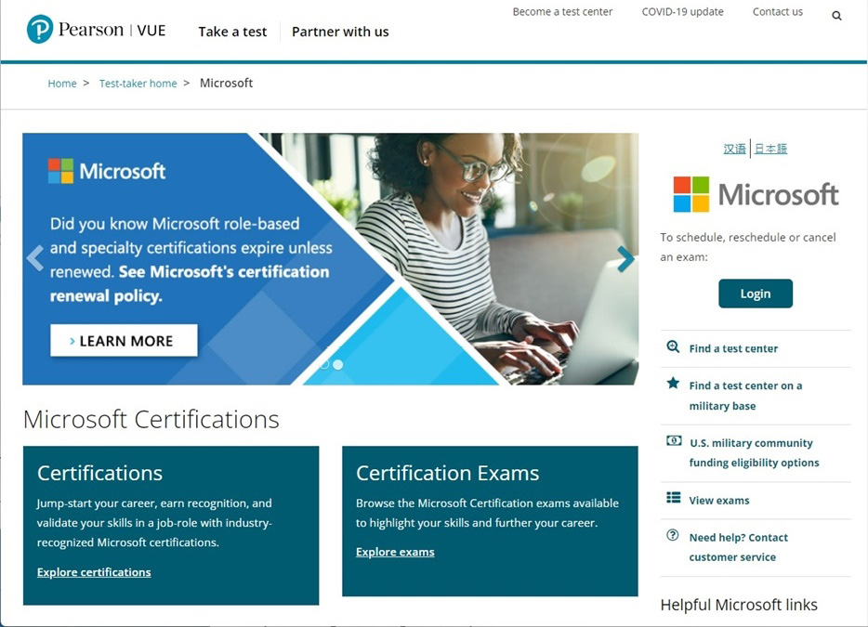Advance to next carousel slide arrow
This screenshot has width=868, height=627.
coord(625,258)
